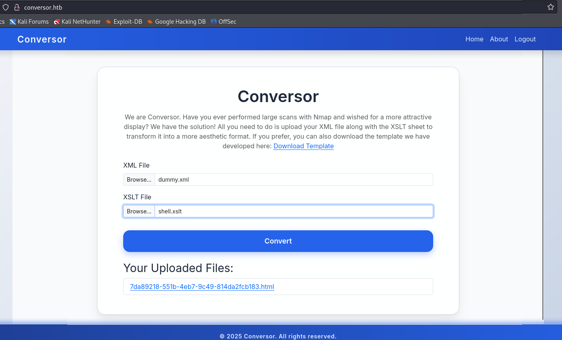Image resolution: width=562 pixels, height=340 pixels.
Task: Click the Conversor brand logo in header
Action: (42, 39)
